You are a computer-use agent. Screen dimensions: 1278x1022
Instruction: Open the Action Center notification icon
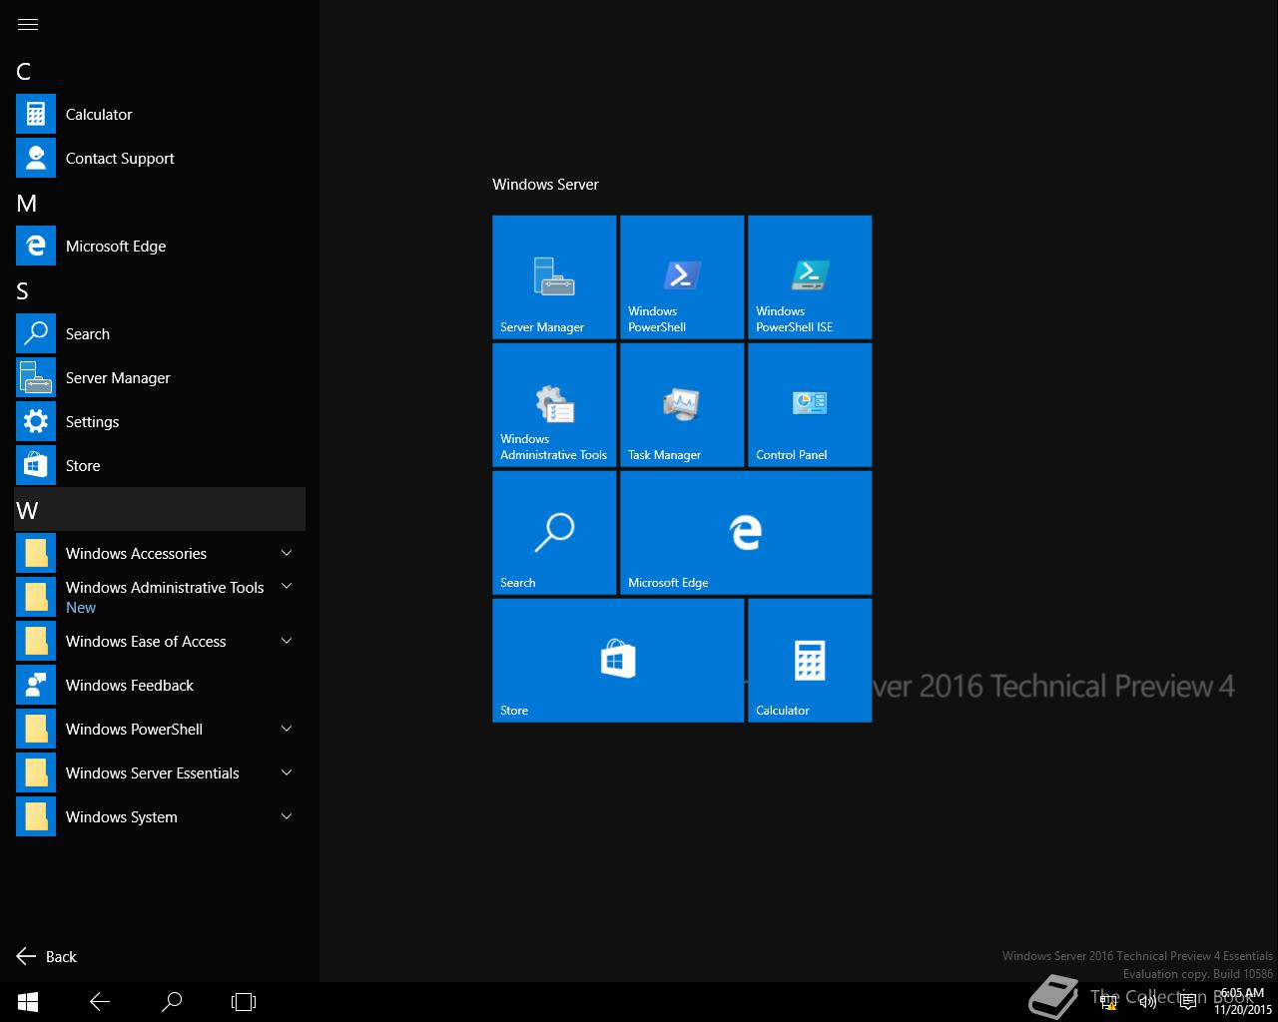point(1188,1002)
